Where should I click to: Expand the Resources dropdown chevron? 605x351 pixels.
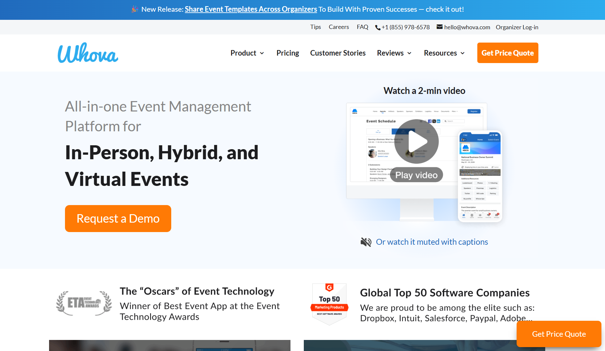pos(463,53)
